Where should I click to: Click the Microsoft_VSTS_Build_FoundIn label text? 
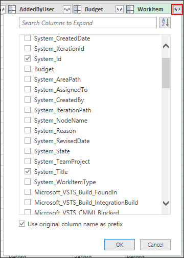coord(76,192)
